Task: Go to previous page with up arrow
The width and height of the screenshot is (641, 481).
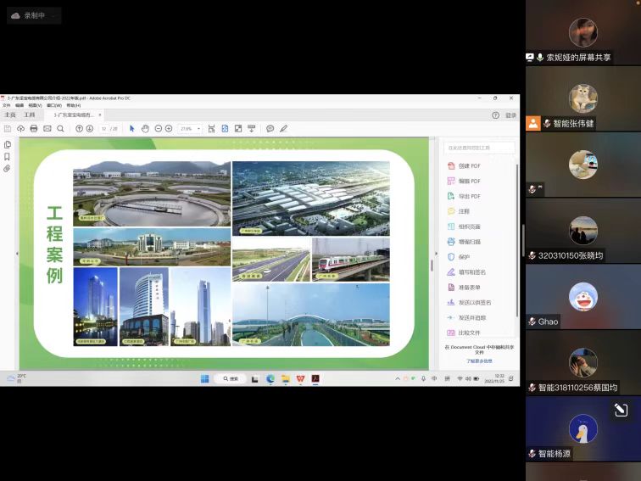Action: pos(80,128)
